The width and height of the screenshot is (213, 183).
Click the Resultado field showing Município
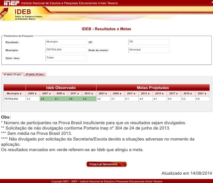tap(66, 42)
